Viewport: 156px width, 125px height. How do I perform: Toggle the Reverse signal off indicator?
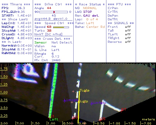(x=128, y=42)
